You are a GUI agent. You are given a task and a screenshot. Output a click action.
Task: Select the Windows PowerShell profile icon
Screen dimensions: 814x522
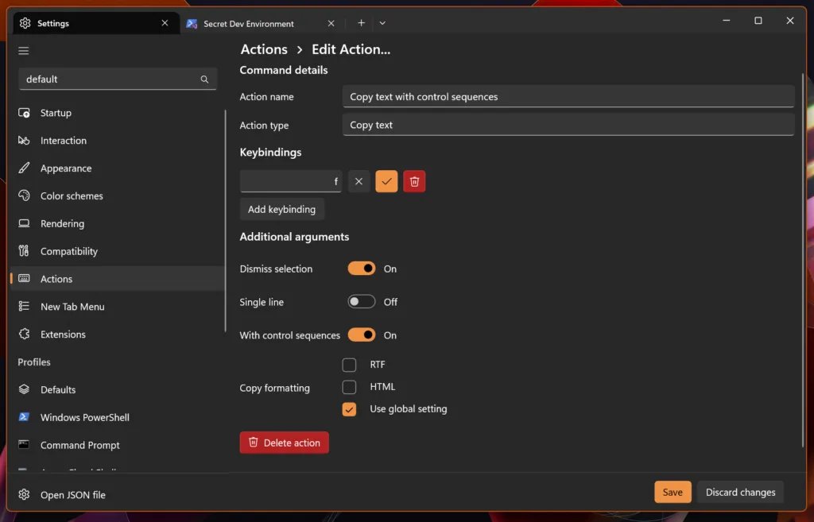(x=24, y=417)
